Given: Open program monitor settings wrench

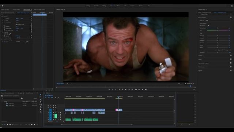Looking at the screenshot, I should pyautogui.click(x=185, y=84).
